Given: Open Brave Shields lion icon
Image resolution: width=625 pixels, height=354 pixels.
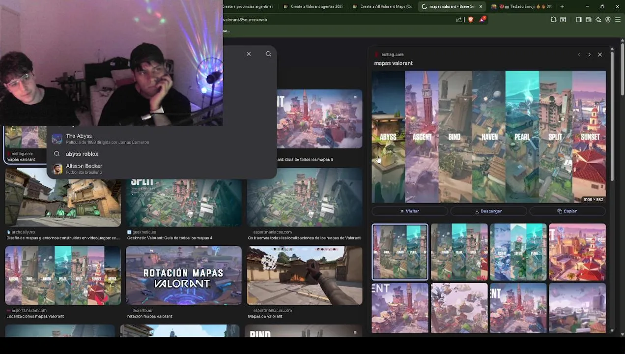Looking at the screenshot, I should [471, 20].
